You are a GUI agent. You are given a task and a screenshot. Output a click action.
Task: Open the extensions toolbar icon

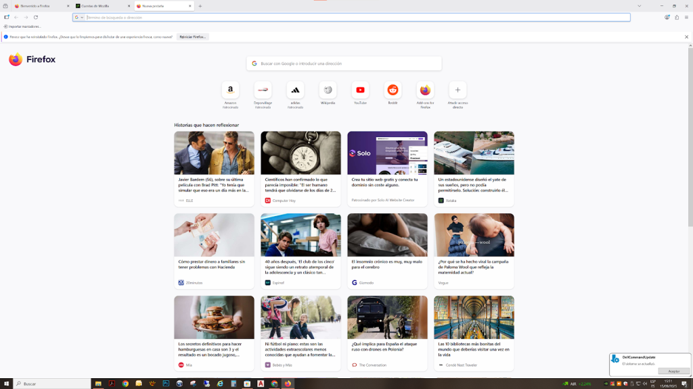(677, 18)
